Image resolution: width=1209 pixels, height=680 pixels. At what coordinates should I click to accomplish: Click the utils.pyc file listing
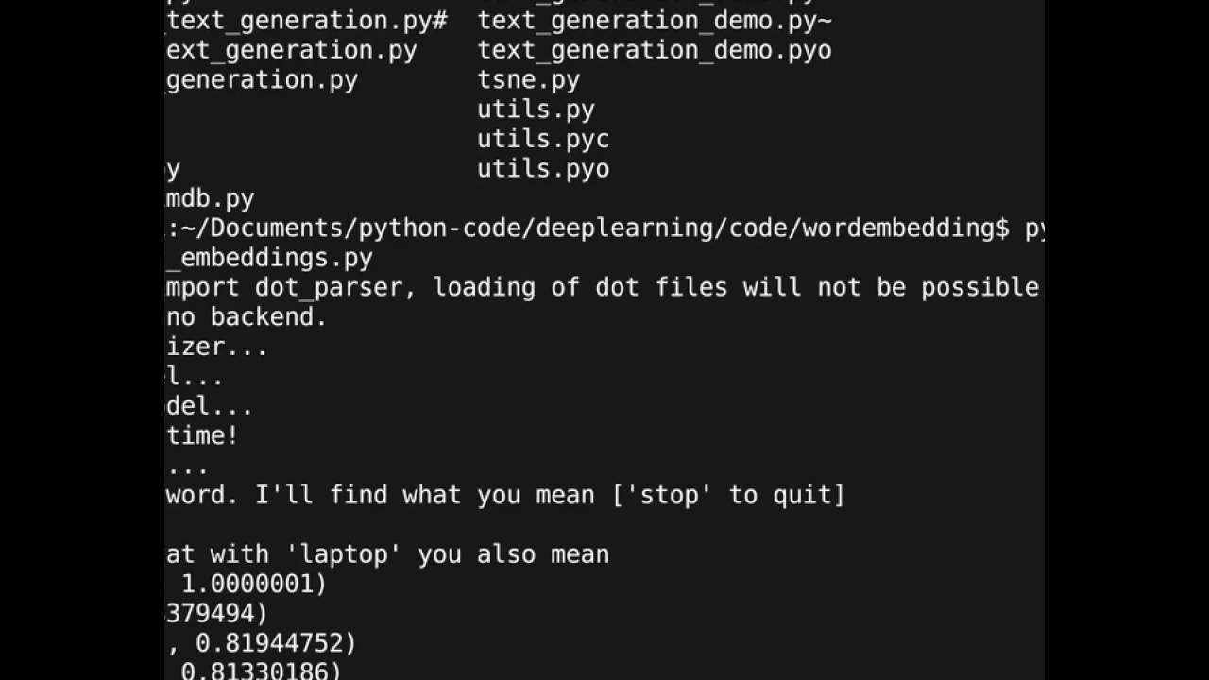543,139
